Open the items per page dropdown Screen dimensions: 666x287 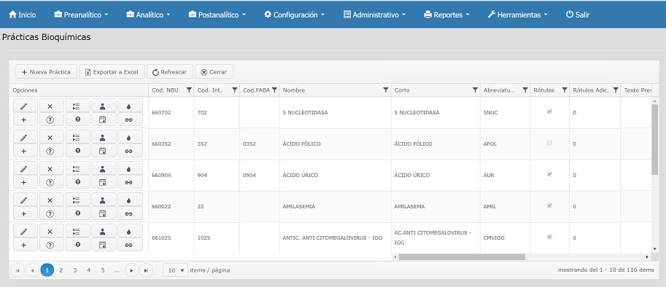(175, 270)
